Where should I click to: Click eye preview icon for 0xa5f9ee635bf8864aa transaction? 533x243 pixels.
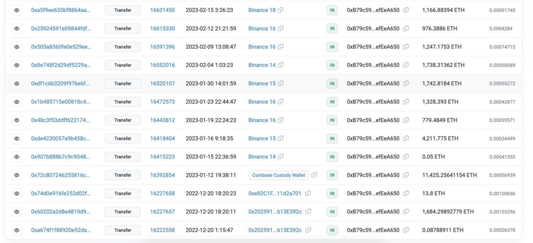tap(17, 10)
